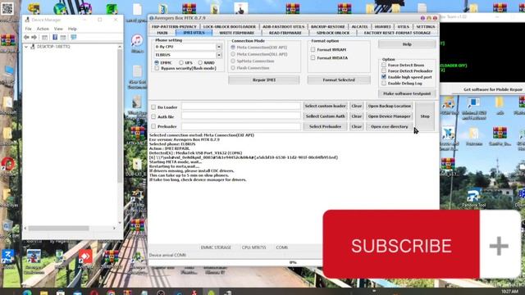Click 'Get software for Mobile Repair' button
Viewport: 525px width, 295px height.
(x=492, y=89)
